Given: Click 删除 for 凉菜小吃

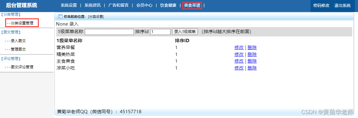Looking at the screenshot, I should point(252,68).
